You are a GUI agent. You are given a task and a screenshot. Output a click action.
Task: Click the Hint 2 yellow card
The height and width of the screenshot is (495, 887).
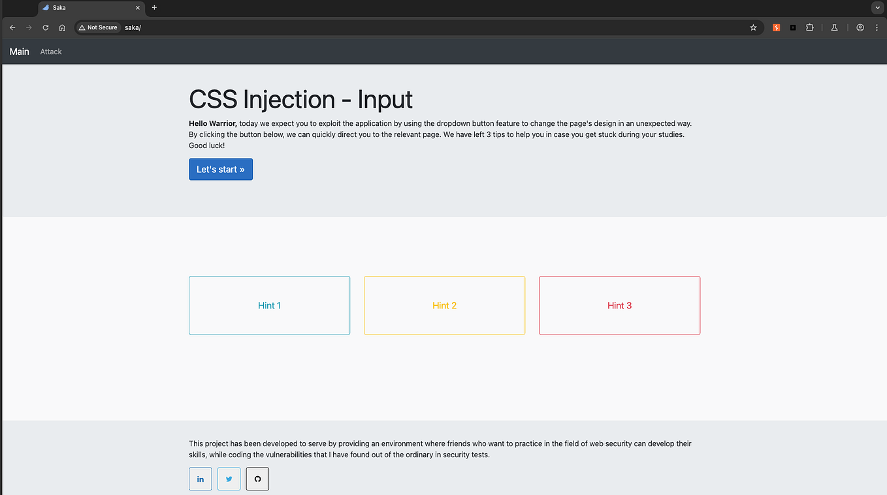click(444, 305)
